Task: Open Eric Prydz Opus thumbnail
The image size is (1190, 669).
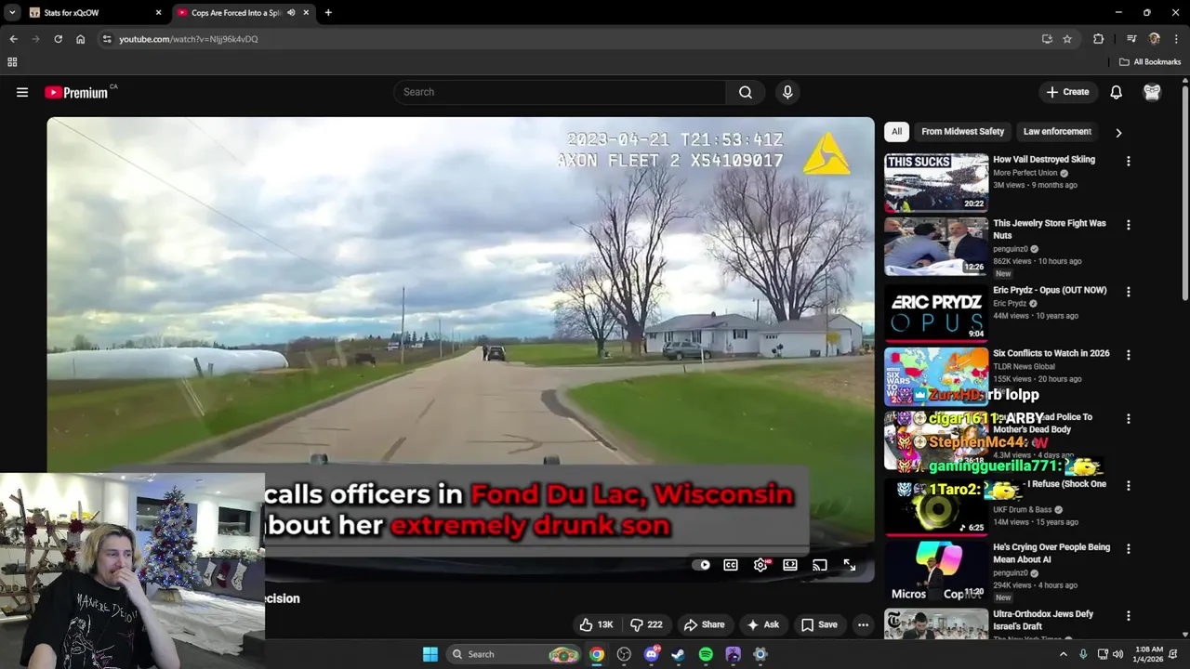Action: tap(936, 313)
